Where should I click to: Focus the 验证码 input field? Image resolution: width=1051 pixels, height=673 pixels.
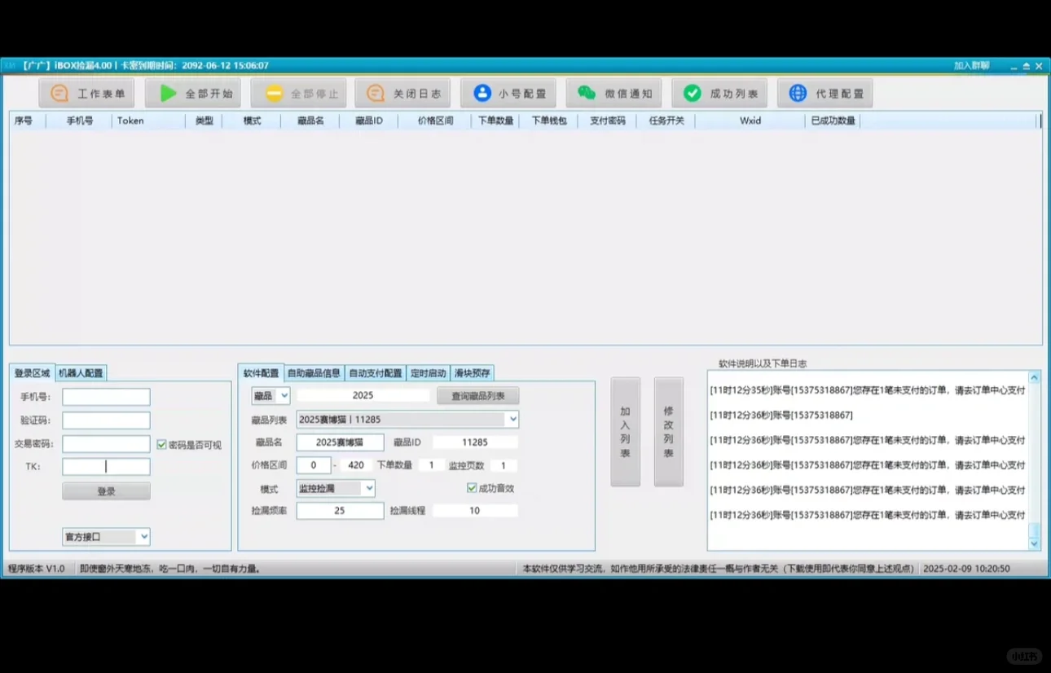[107, 420]
